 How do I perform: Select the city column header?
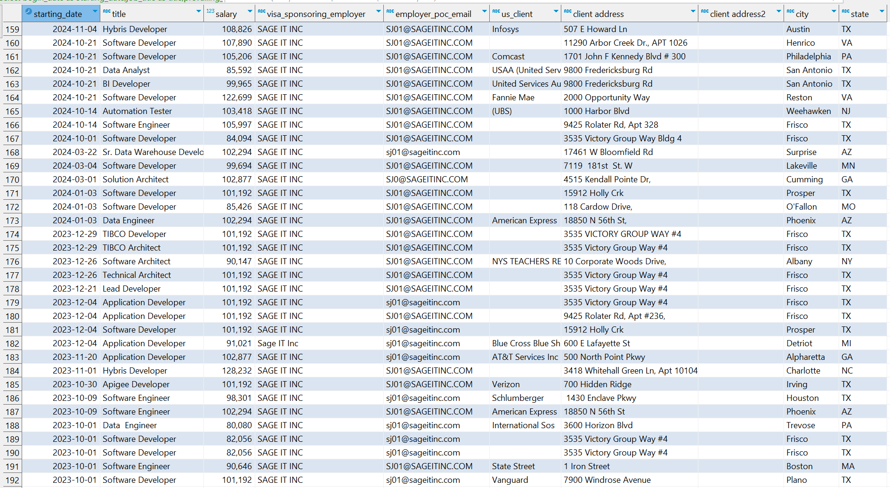(x=811, y=14)
